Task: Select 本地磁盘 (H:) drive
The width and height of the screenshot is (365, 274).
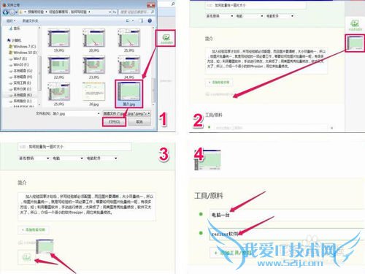Action: [20, 77]
